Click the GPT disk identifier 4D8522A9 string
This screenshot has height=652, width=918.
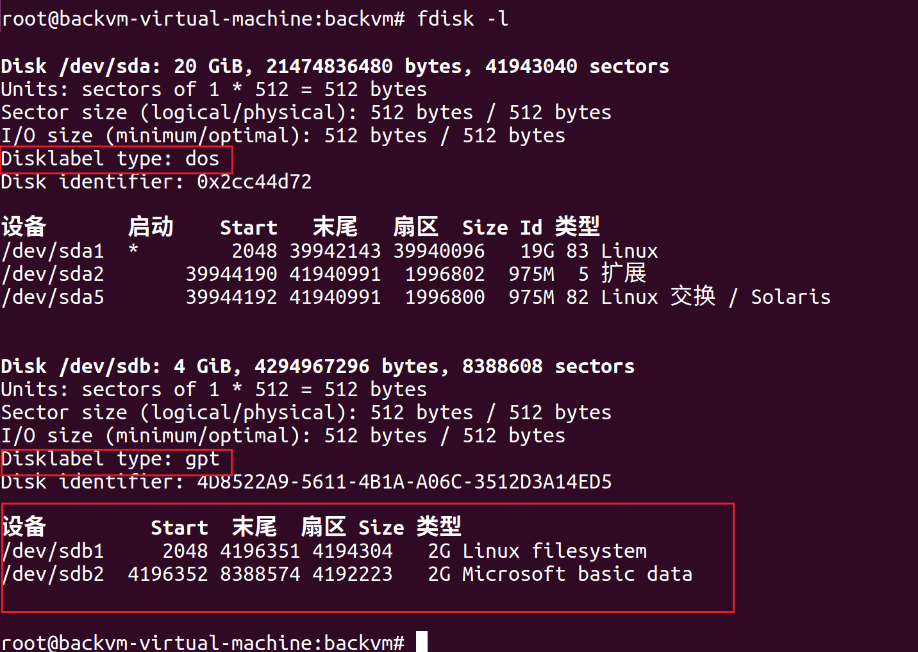pos(405,481)
